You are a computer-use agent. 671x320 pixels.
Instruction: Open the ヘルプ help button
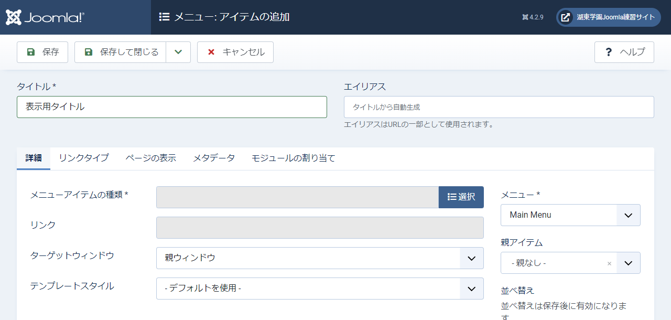point(624,52)
